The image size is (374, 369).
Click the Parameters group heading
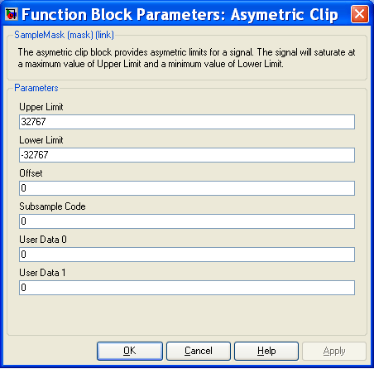(x=36, y=88)
